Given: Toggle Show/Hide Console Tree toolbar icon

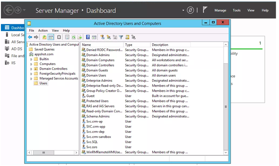Looking at the screenshot, I should coord(51,37).
